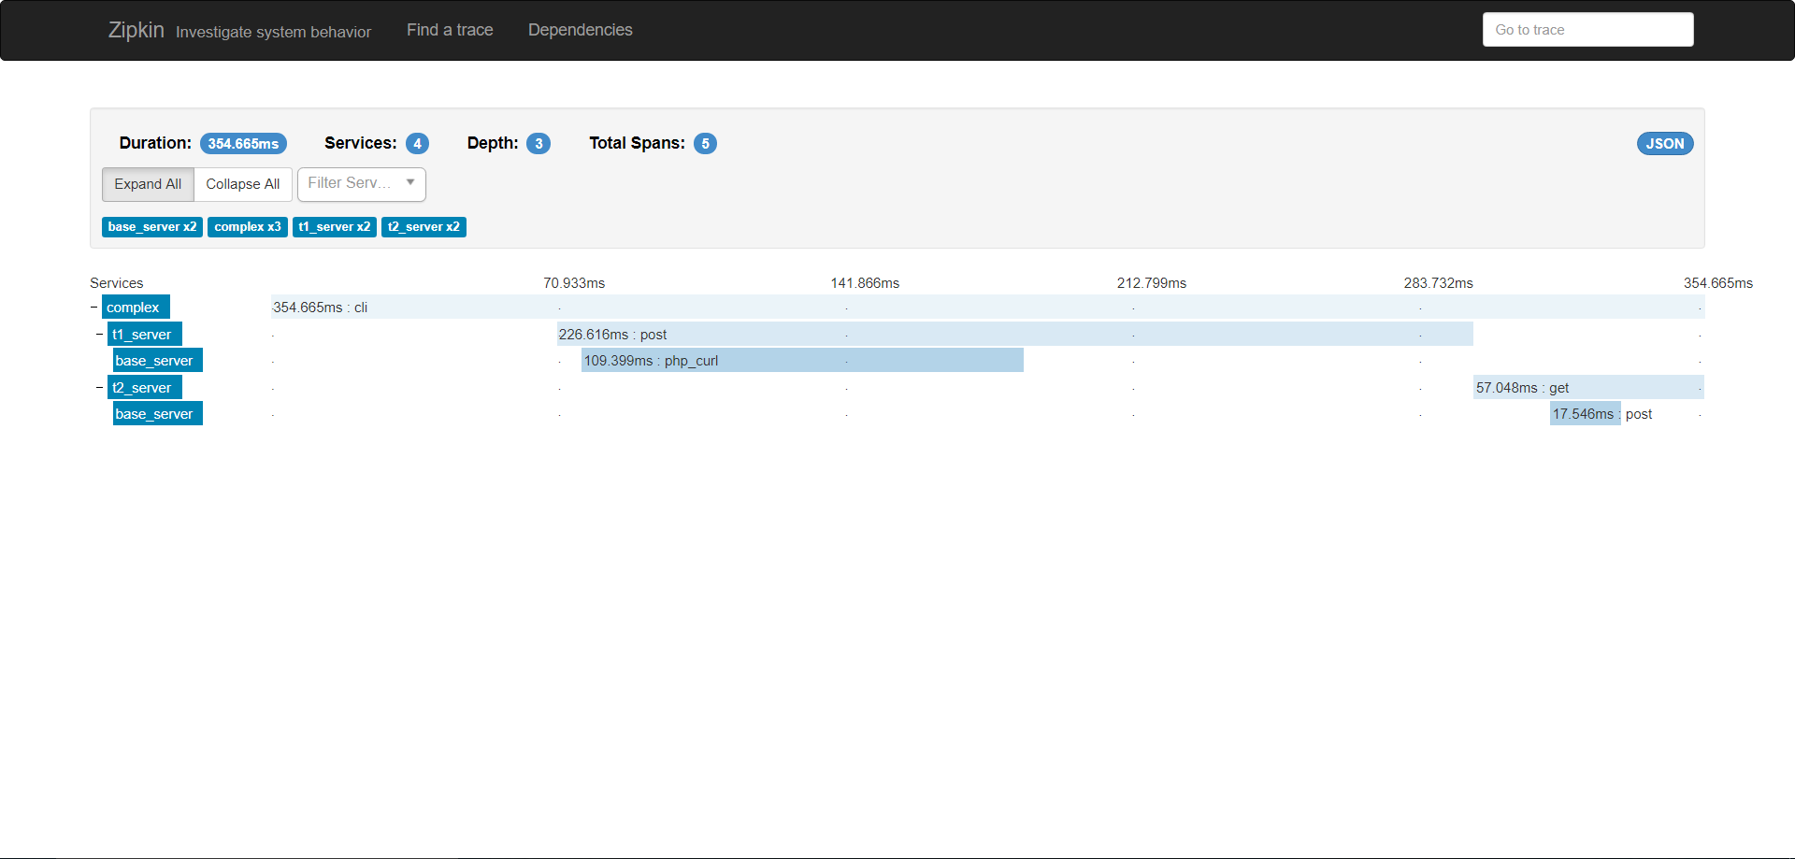
Task: Click the 283.732ms timeline label
Action: [x=1438, y=283]
